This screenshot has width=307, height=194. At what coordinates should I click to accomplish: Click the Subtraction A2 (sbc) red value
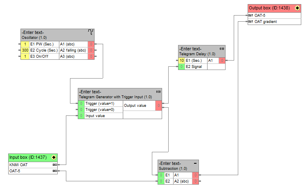pyautogui.click(x=195, y=181)
